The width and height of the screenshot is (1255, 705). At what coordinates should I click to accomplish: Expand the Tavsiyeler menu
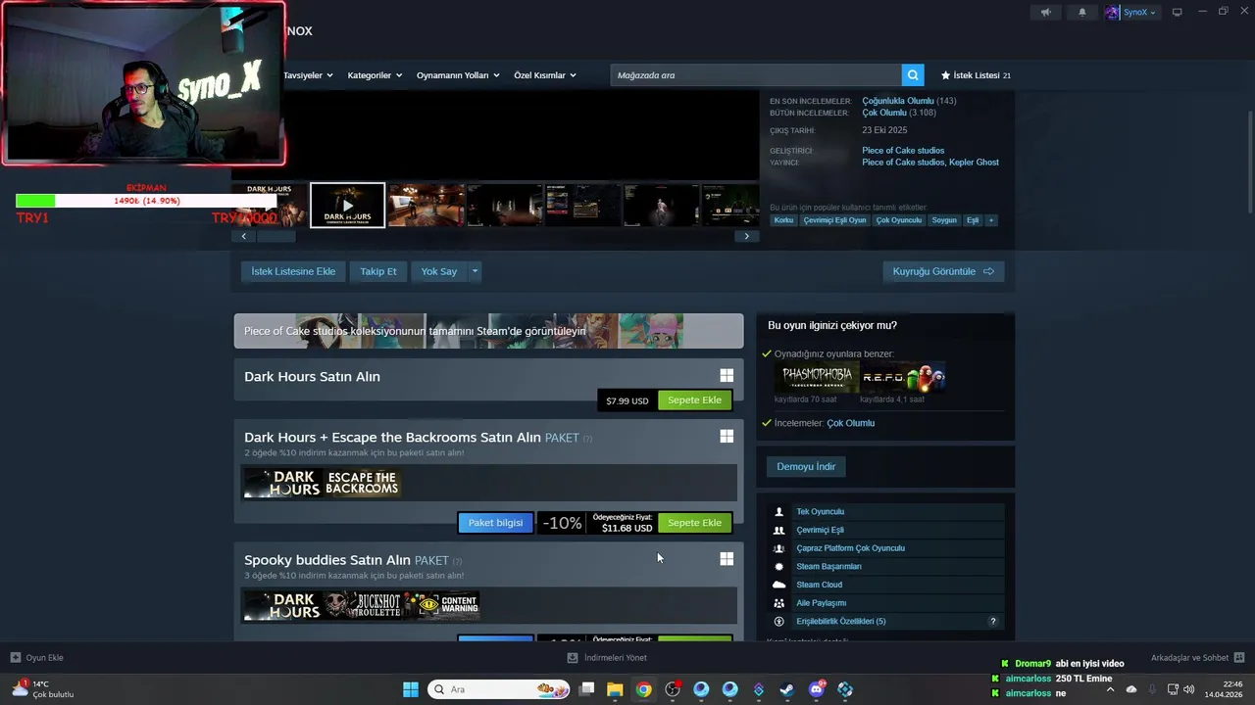pyautogui.click(x=308, y=75)
